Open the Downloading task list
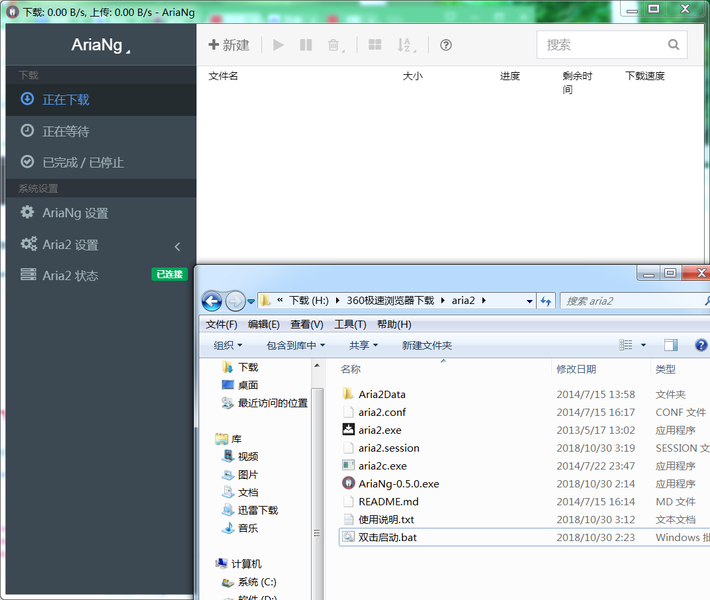This screenshot has width=710, height=600. tap(101, 100)
